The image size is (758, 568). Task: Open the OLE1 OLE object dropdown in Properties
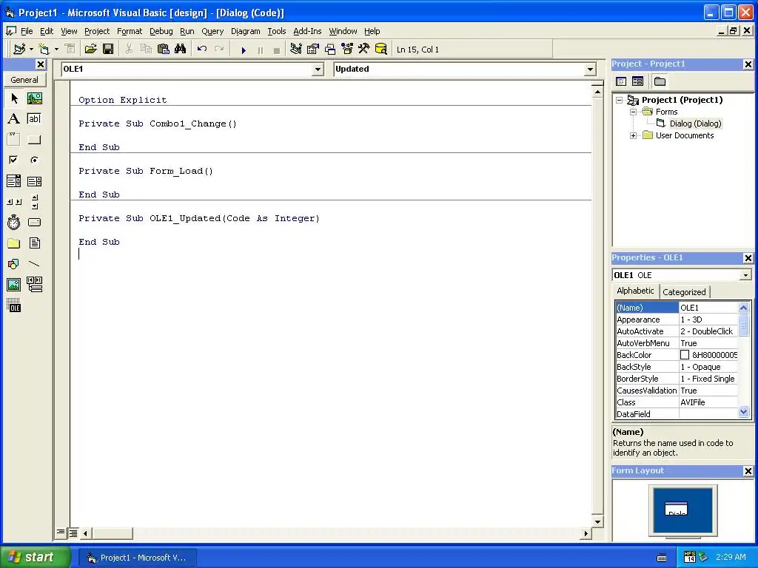coord(746,275)
